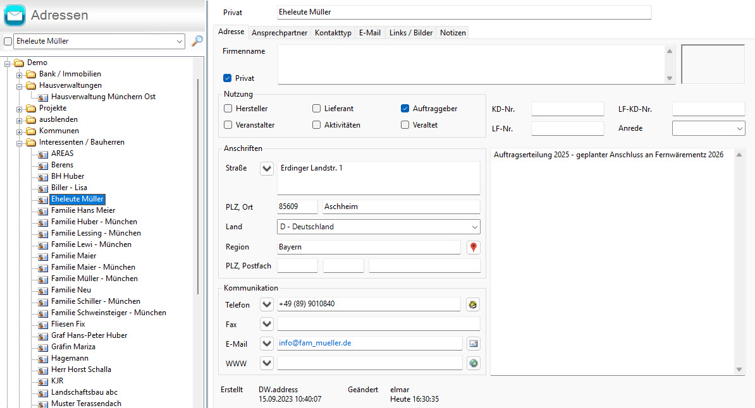Viewport: 755px width, 408px height.
Task: Click the Fliesen Fix address card icon
Action: (43, 325)
